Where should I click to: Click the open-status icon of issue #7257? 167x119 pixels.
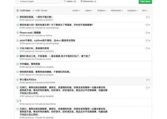(x=18, y=88)
